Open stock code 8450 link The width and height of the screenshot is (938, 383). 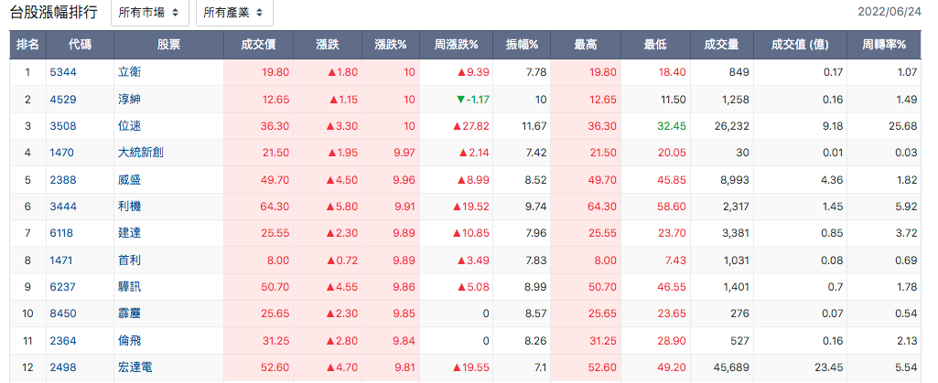(63, 314)
